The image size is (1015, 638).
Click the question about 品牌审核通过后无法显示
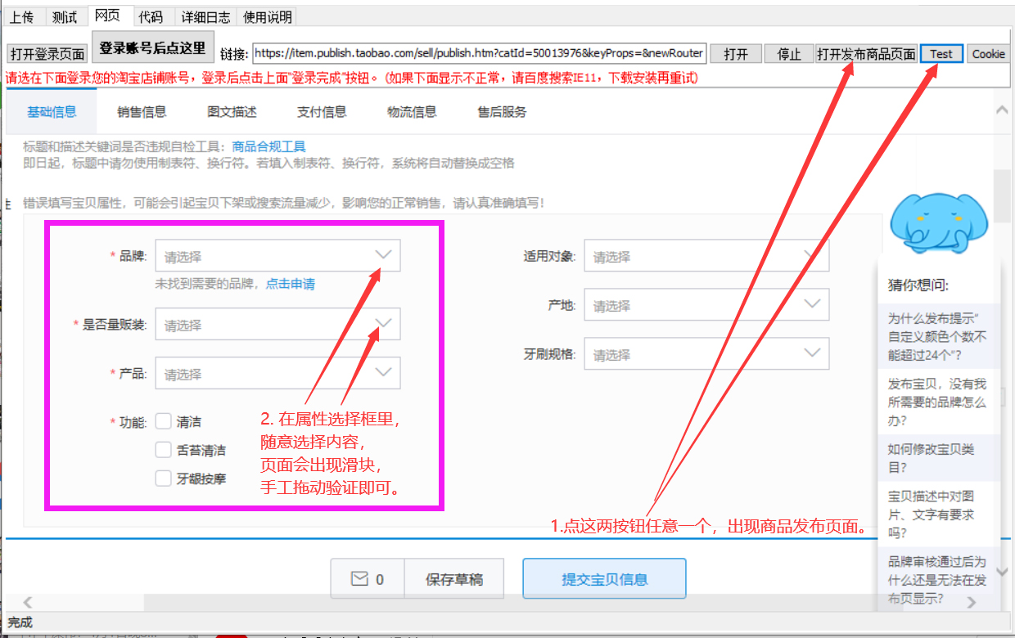point(938,579)
